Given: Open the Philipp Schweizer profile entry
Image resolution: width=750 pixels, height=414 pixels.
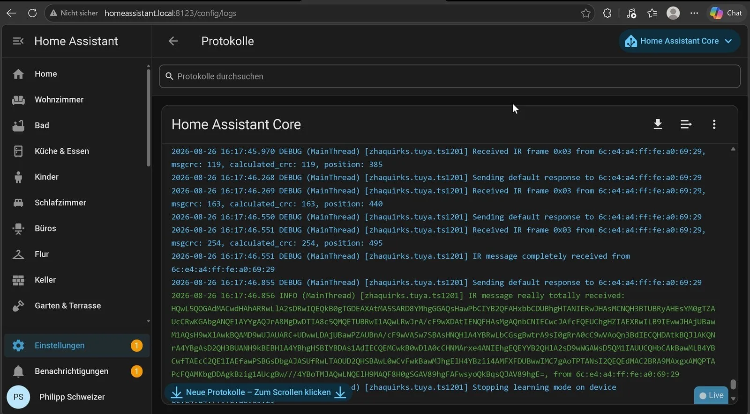Looking at the screenshot, I should (77, 397).
